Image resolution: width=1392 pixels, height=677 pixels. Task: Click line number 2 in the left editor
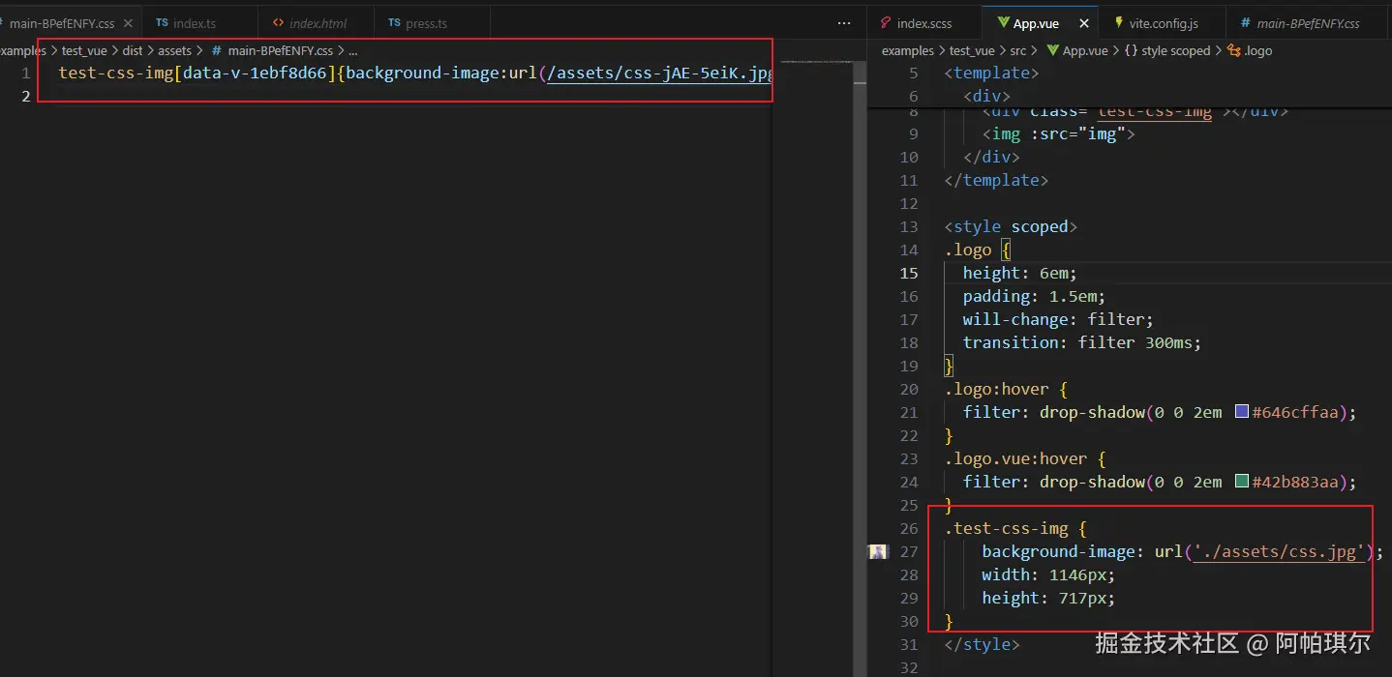click(26, 95)
